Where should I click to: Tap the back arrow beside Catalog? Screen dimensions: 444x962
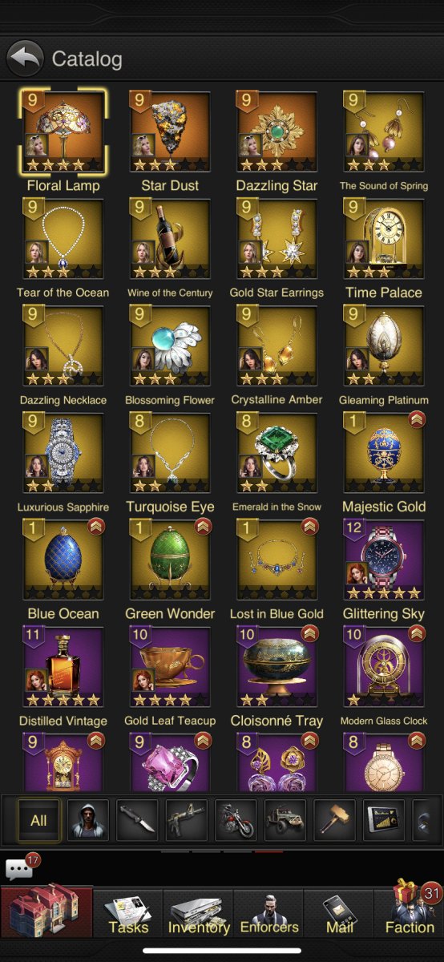[x=25, y=59]
